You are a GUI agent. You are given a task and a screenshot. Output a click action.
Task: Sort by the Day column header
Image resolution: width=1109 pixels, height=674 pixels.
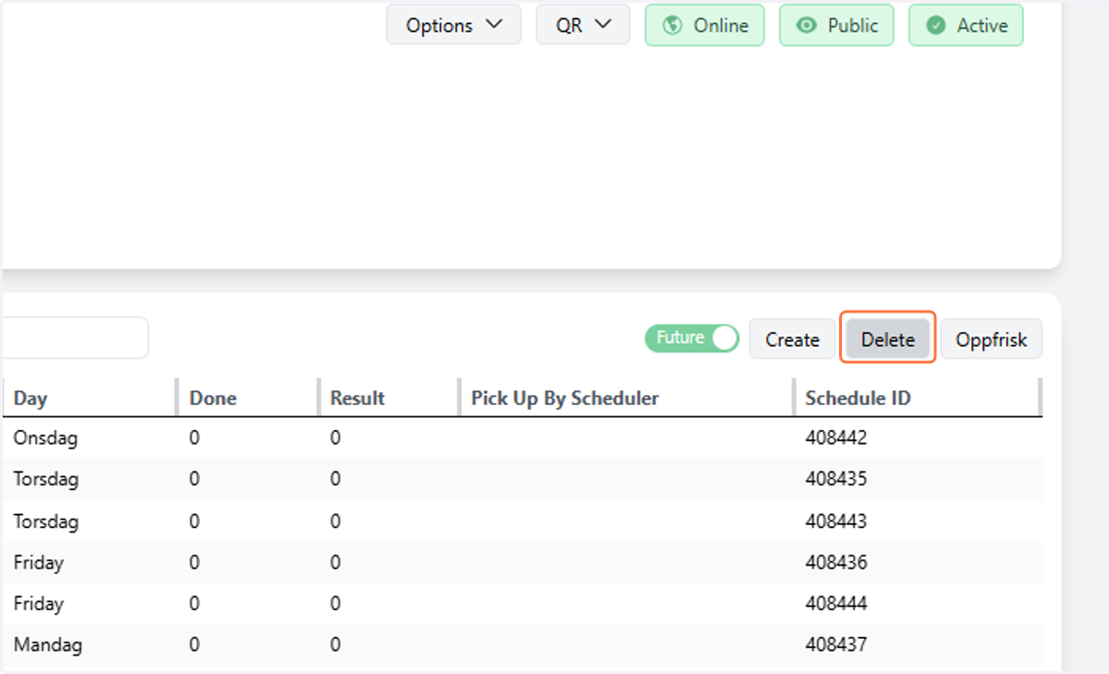30,398
